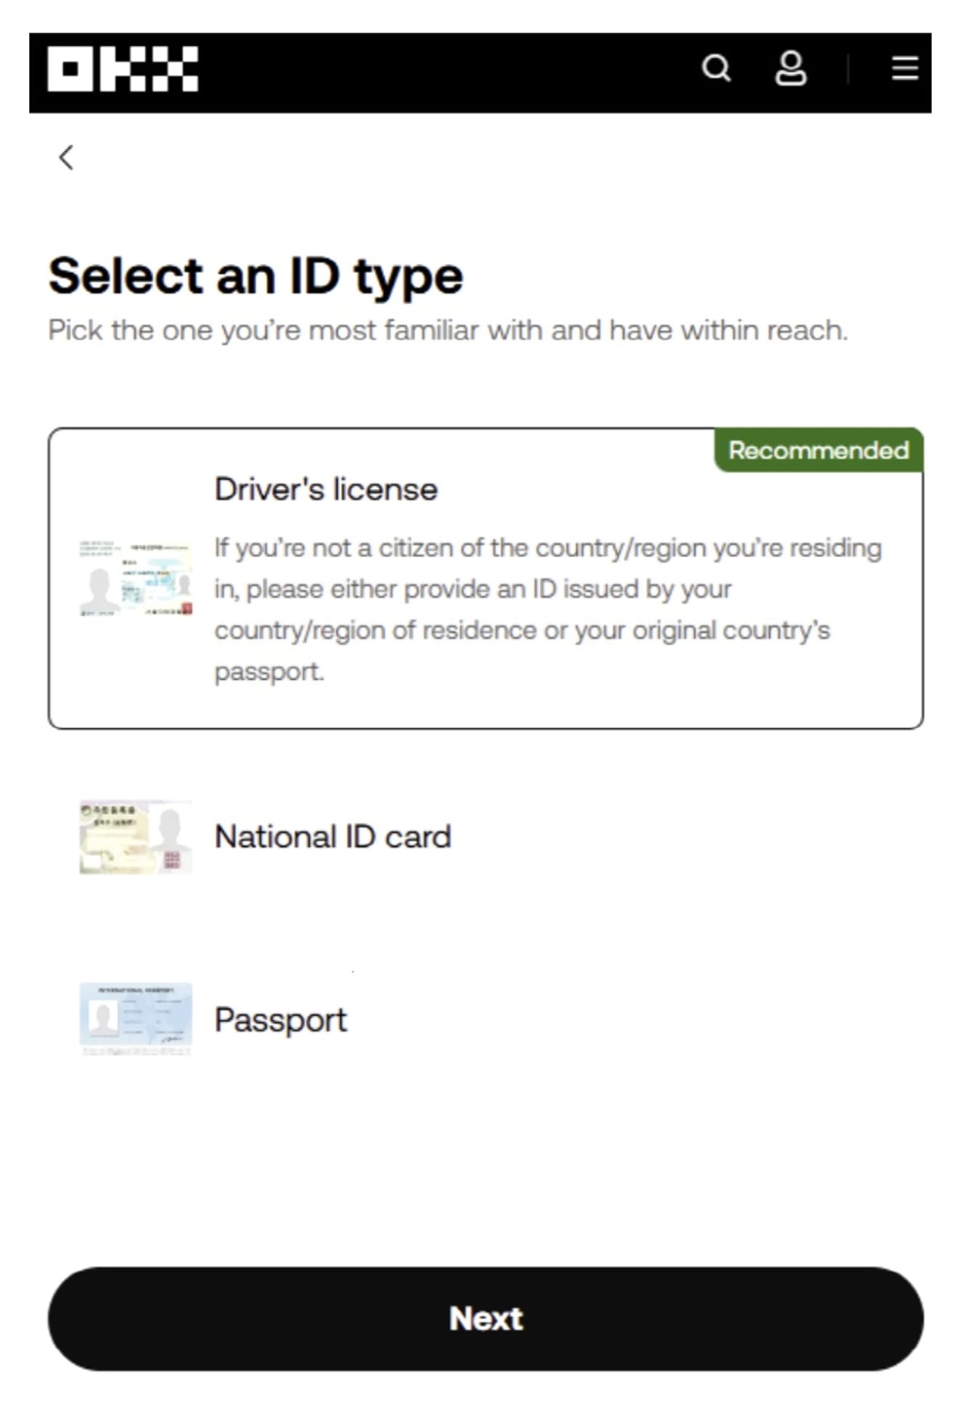Go back using the left chevron
This screenshot has height=1415, width=959.
point(66,157)
